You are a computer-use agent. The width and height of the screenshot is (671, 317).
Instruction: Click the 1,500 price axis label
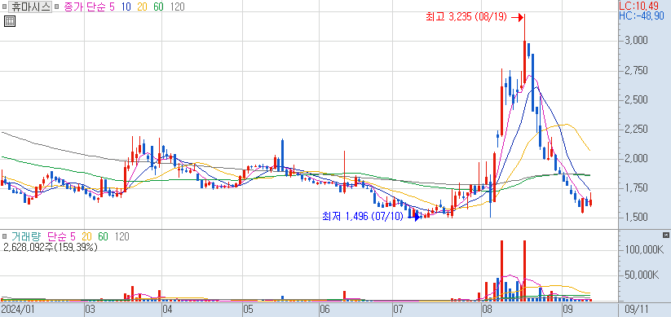(x=635, y=218)
